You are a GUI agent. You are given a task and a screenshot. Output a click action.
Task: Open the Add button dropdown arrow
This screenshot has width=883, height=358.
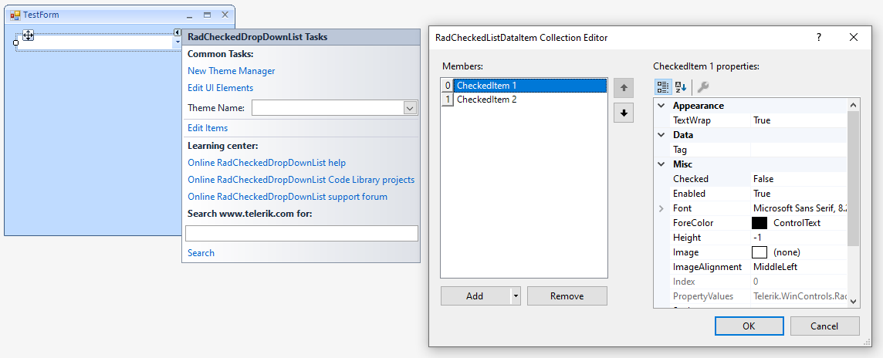pyautogui.click(x=516, y=296)
